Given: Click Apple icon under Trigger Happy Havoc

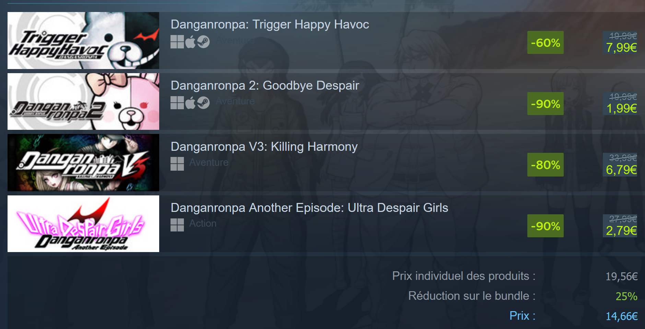Looking at the screenshot, I should pyautogui.click(x=190, y=42).
